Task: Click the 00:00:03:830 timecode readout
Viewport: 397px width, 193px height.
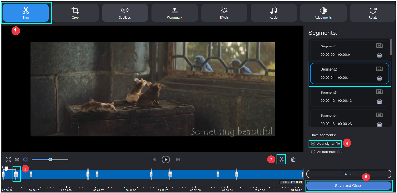Action: coord(292,182)
